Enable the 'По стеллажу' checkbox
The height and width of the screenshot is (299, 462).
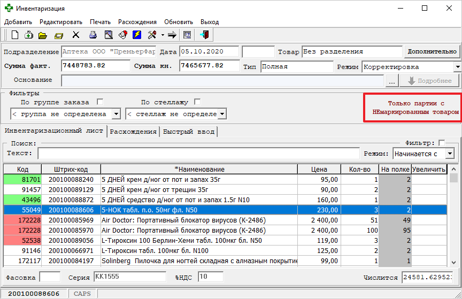pyautogui.click(x=197, y=102)
